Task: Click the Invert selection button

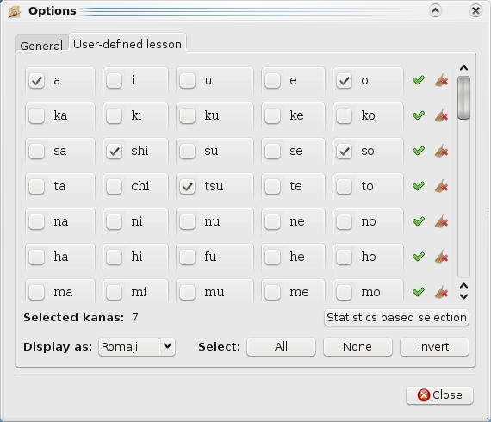Action: 434,346
